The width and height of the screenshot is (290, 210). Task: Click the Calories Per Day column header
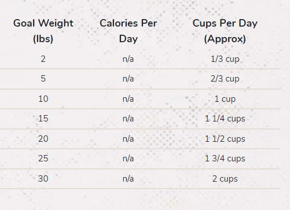[129, 31]
